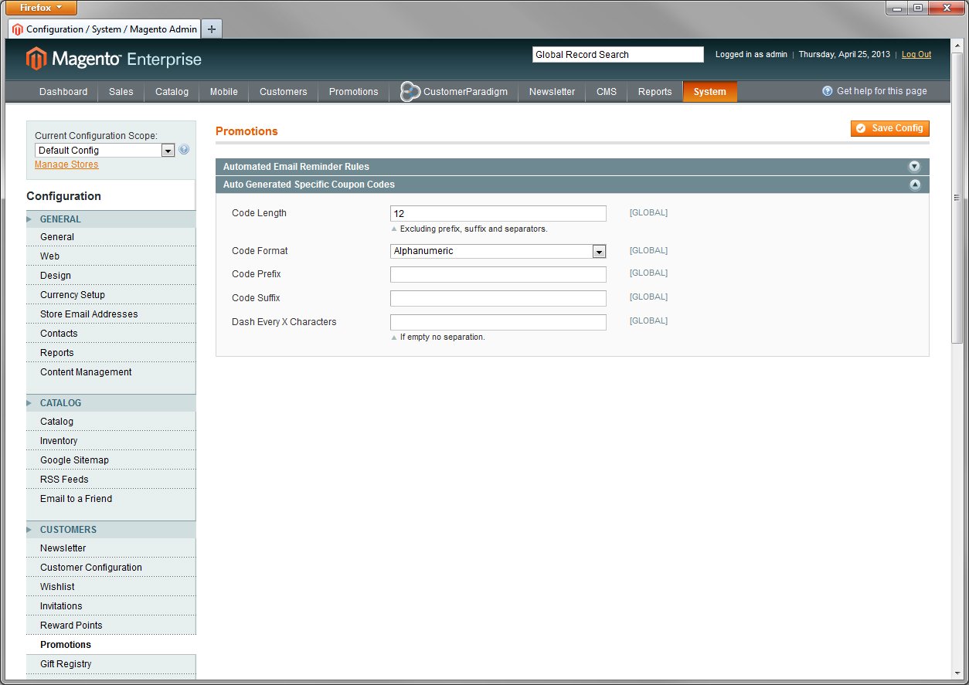The image size is (969, 685).
Task: Click the Configuration / System browser tab
Action: click(104, 29)
